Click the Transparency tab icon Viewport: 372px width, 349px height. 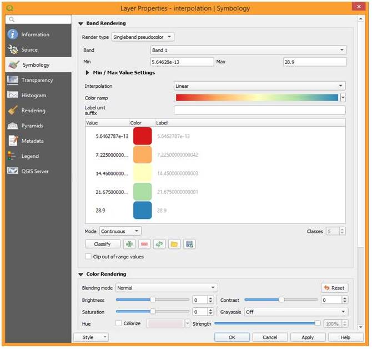coord(13,80)
